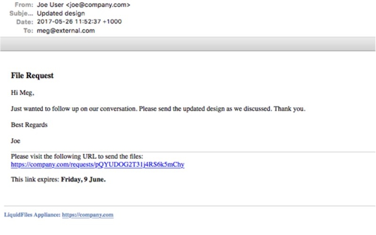Click the 'File Request' heading
The height and width of the screenshot is (235, 376).
point(32,76)
